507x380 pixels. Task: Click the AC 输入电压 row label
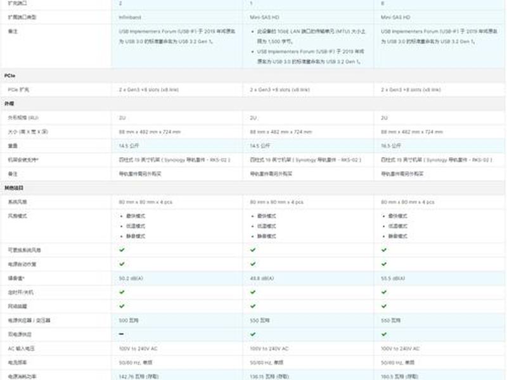[22, 348]
